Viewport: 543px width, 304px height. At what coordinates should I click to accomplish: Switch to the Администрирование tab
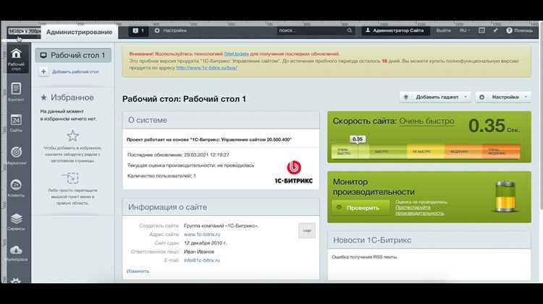pyautogui.click(x=80, y=32)
